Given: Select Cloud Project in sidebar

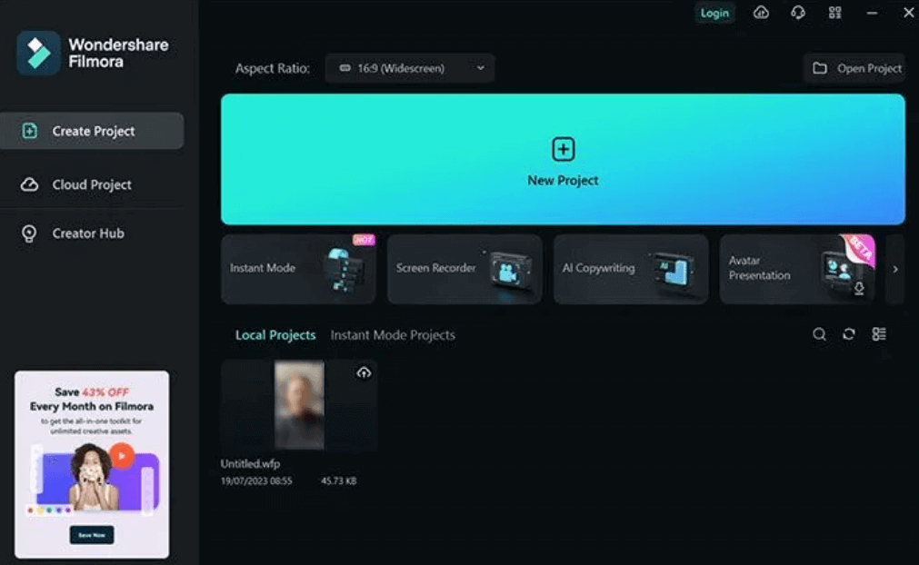Looking at the screenshot, I should pos(92,184).
